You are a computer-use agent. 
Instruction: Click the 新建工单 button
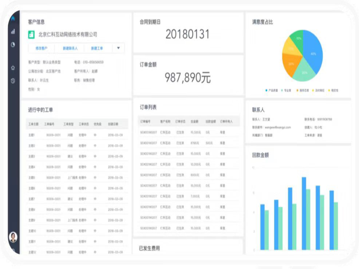click(x=97, y=48)
